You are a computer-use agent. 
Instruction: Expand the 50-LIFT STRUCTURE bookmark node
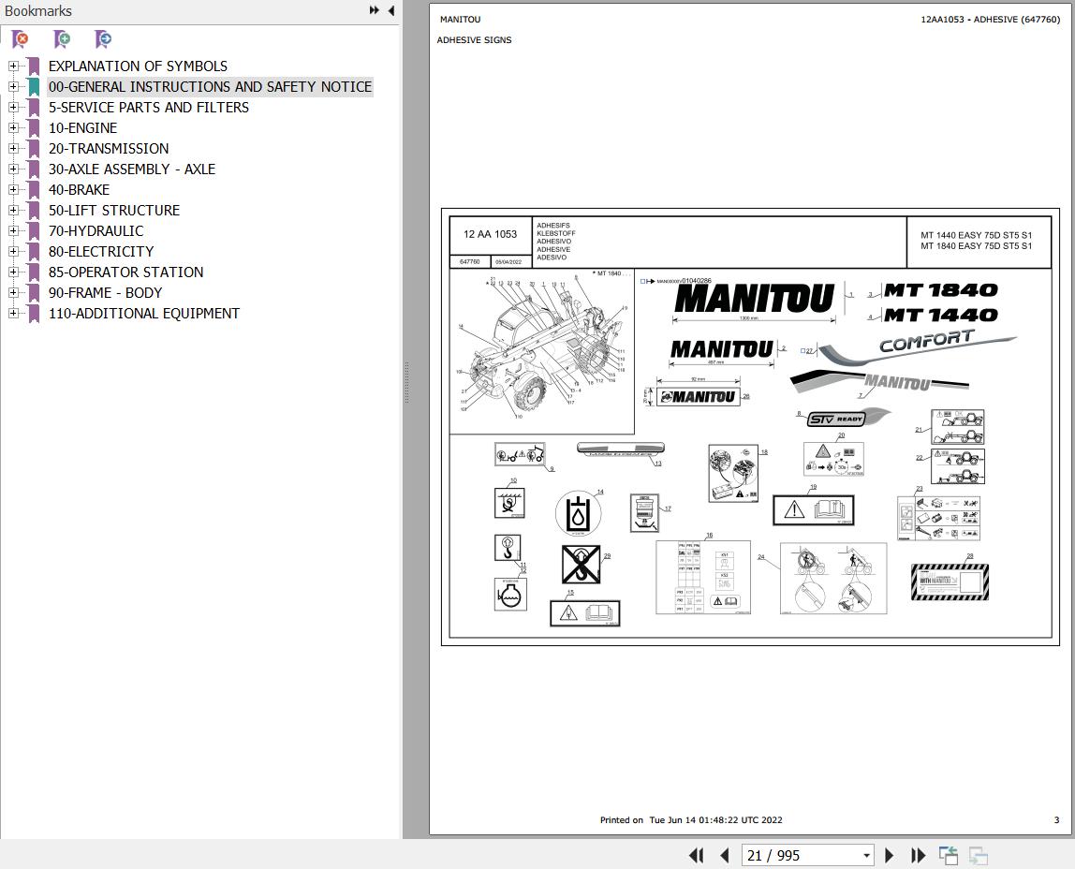coord(13,210)
